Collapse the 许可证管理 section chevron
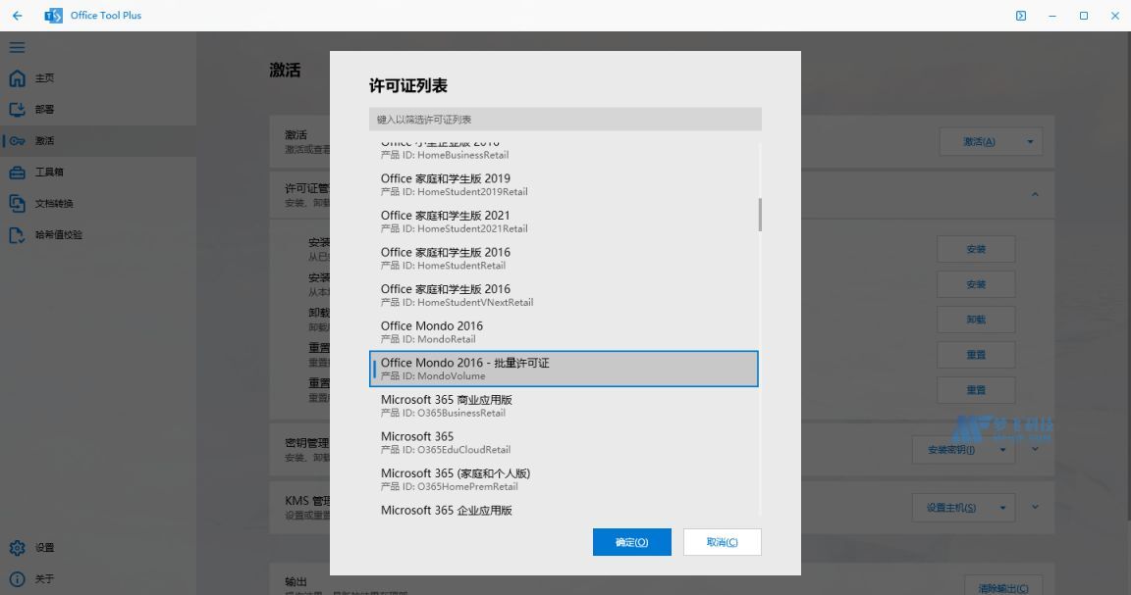The width and height of the screenshot is (1131, 595). pyautogui.click(x=1035, y=194)
